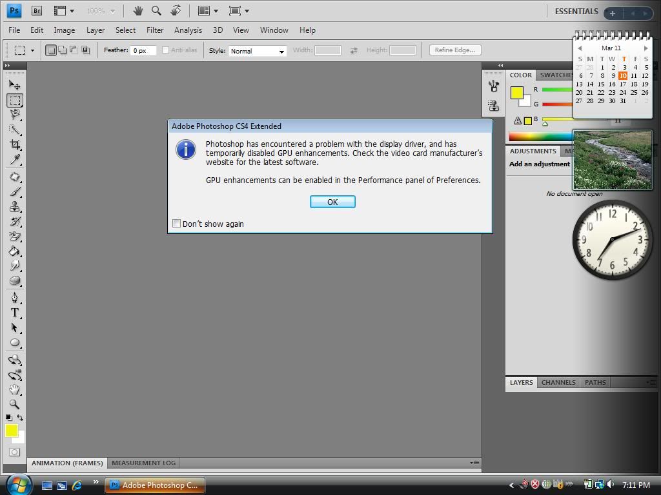Image resolution: width=661 pixels, height=495 pixels.
Task: Select the Path Selection tool
Action: [x=15, y=328]
